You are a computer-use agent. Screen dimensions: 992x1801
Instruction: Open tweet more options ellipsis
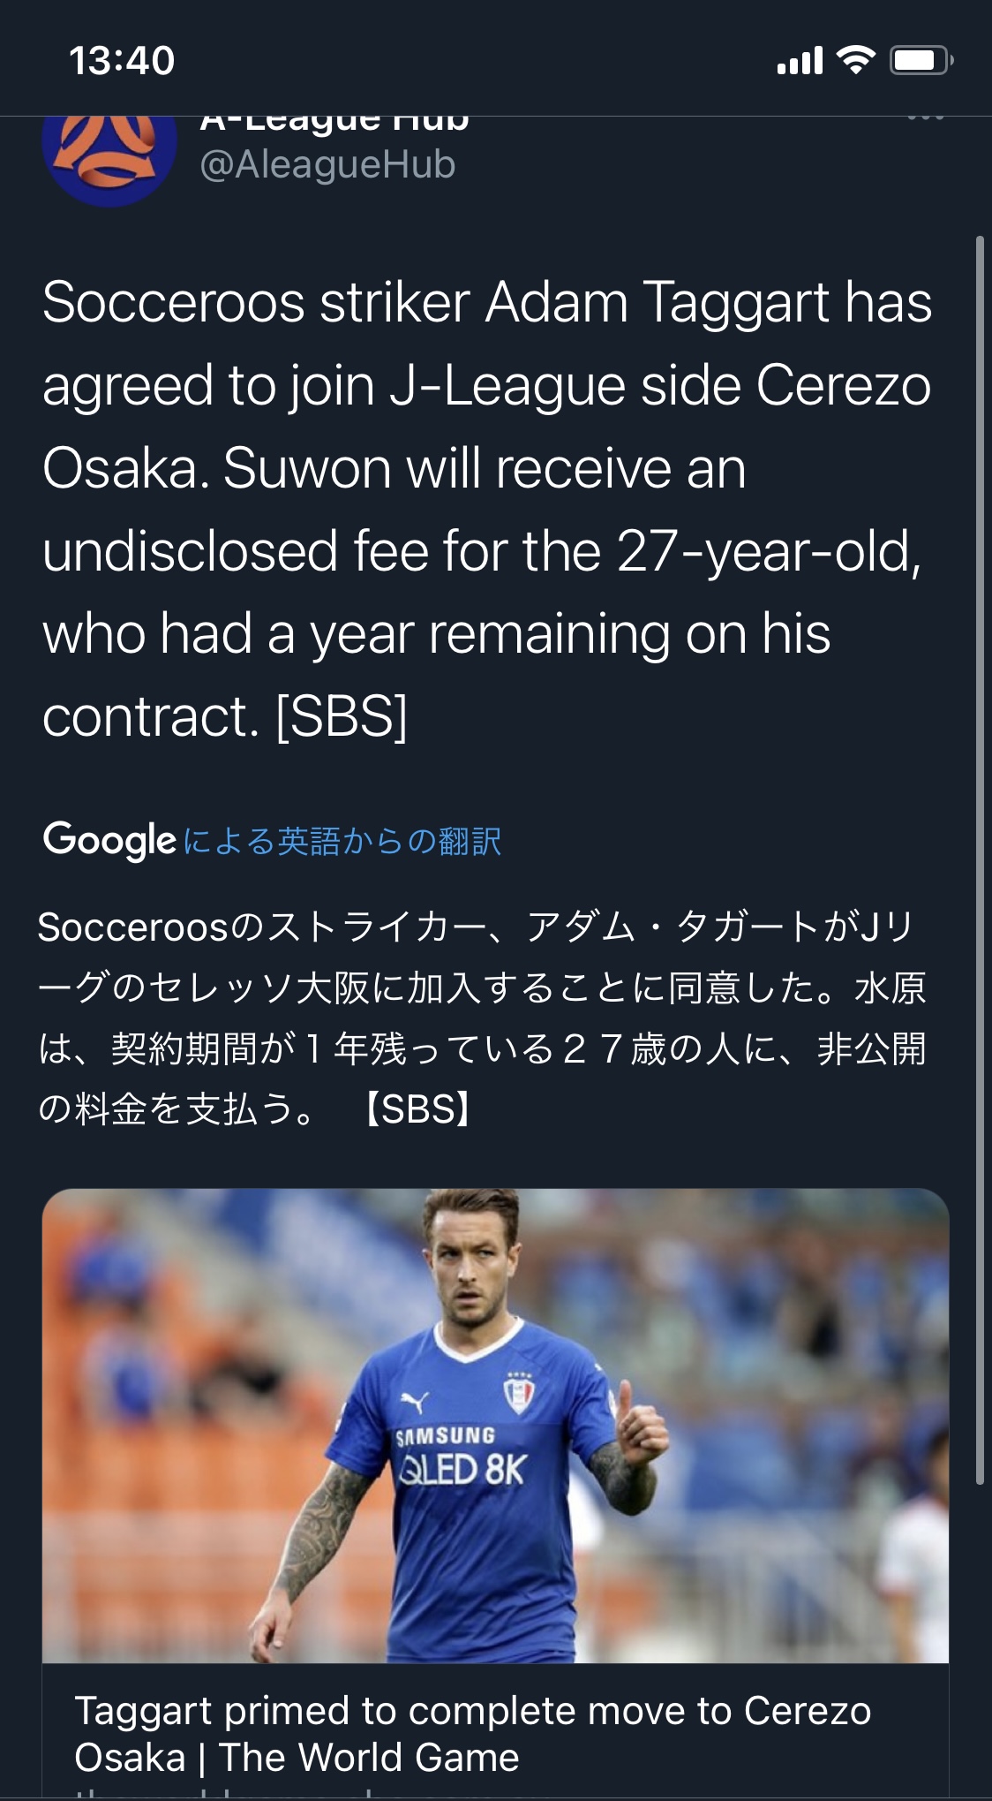coord(925,119)
